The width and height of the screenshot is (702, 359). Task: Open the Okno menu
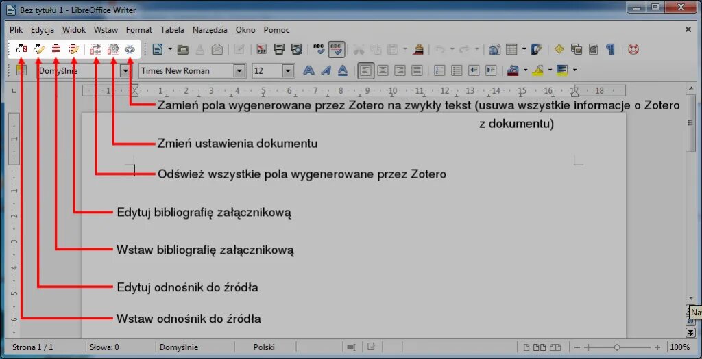(x=245, y=30)
